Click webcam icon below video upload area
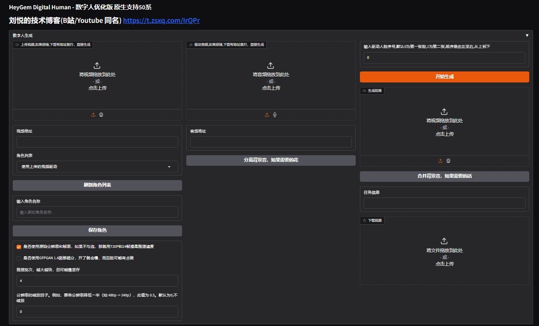 (101, 115)
